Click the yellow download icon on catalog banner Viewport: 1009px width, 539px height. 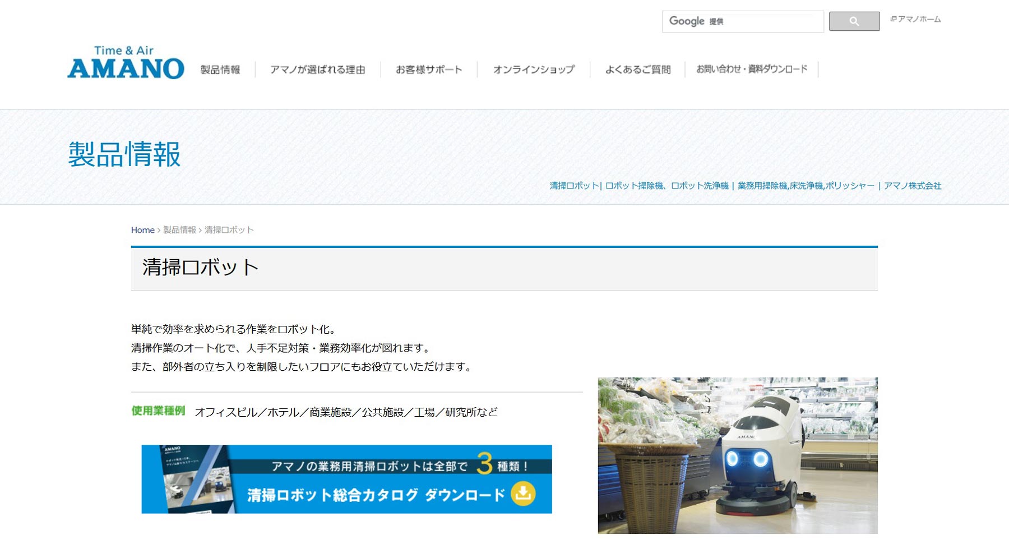pyautogui.click(x=523, y=494)
